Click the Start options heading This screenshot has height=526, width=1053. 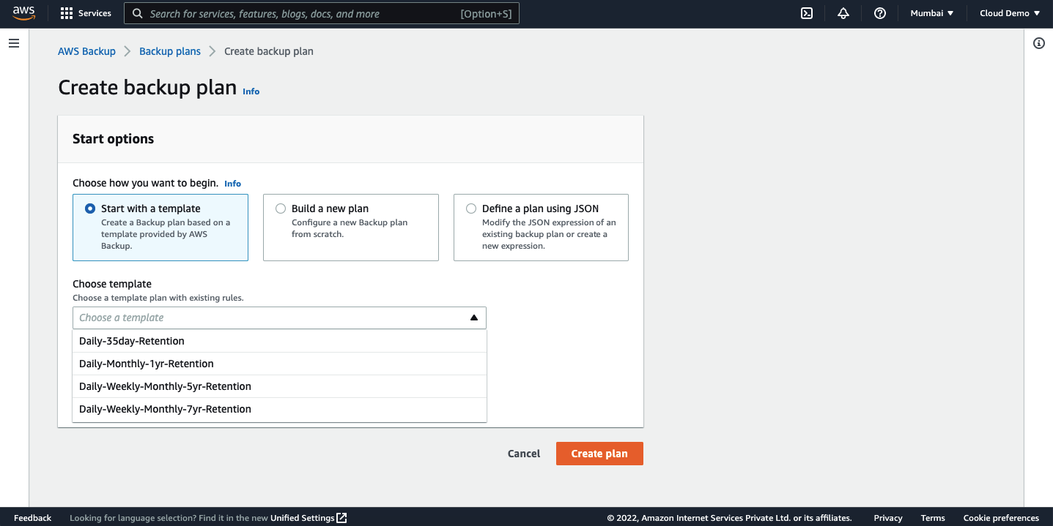pyautogui.click(x=113, y=139)
